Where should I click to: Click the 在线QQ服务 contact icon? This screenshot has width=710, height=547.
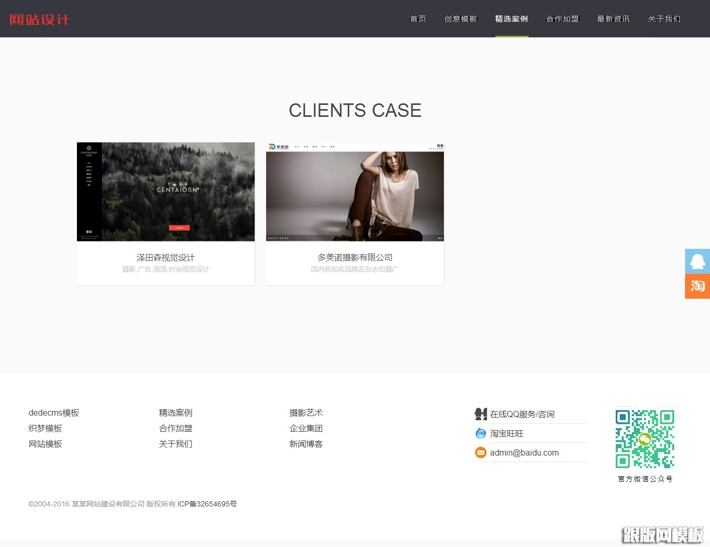[x=480, y=413]
